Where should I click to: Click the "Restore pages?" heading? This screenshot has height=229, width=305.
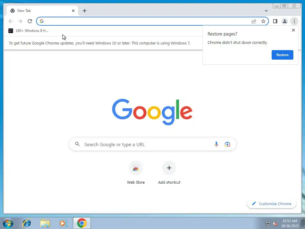(x=222, y=34)
